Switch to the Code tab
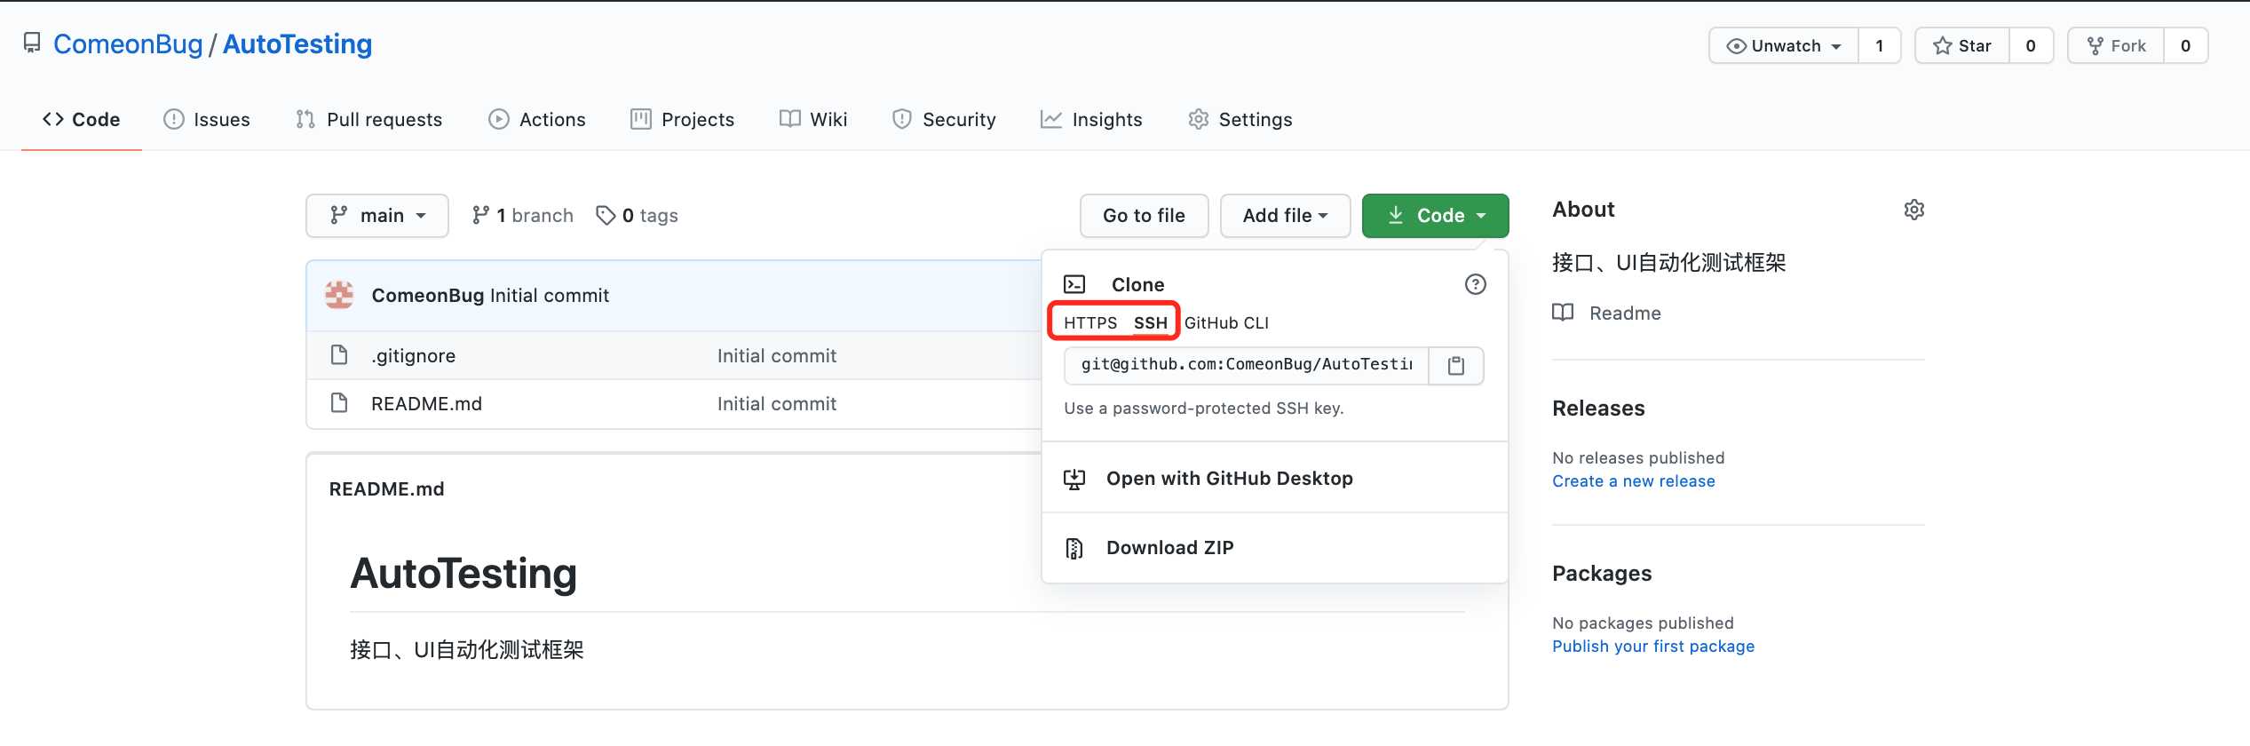The width and height of the screenshot is (2250, 746). point(82,119)
